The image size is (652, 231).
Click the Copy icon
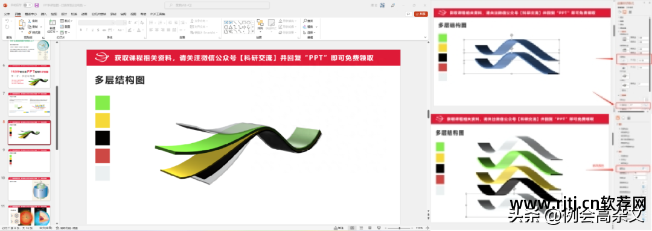30,27
